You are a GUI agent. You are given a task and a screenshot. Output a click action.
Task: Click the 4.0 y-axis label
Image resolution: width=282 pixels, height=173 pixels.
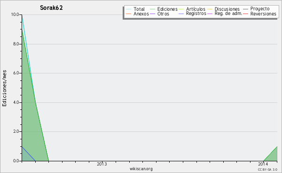click(x=16, y=102)
